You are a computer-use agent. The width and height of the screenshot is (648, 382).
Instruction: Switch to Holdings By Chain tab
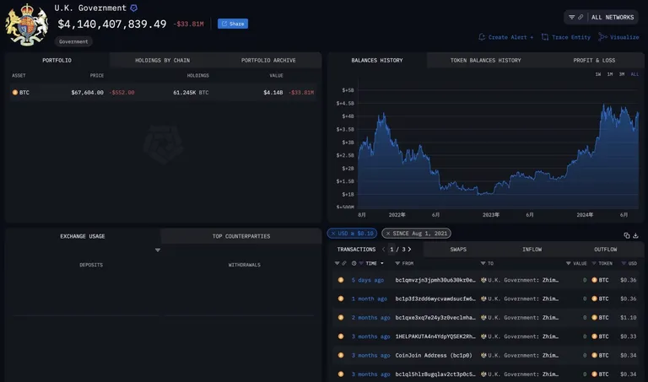tap(162, 61)
